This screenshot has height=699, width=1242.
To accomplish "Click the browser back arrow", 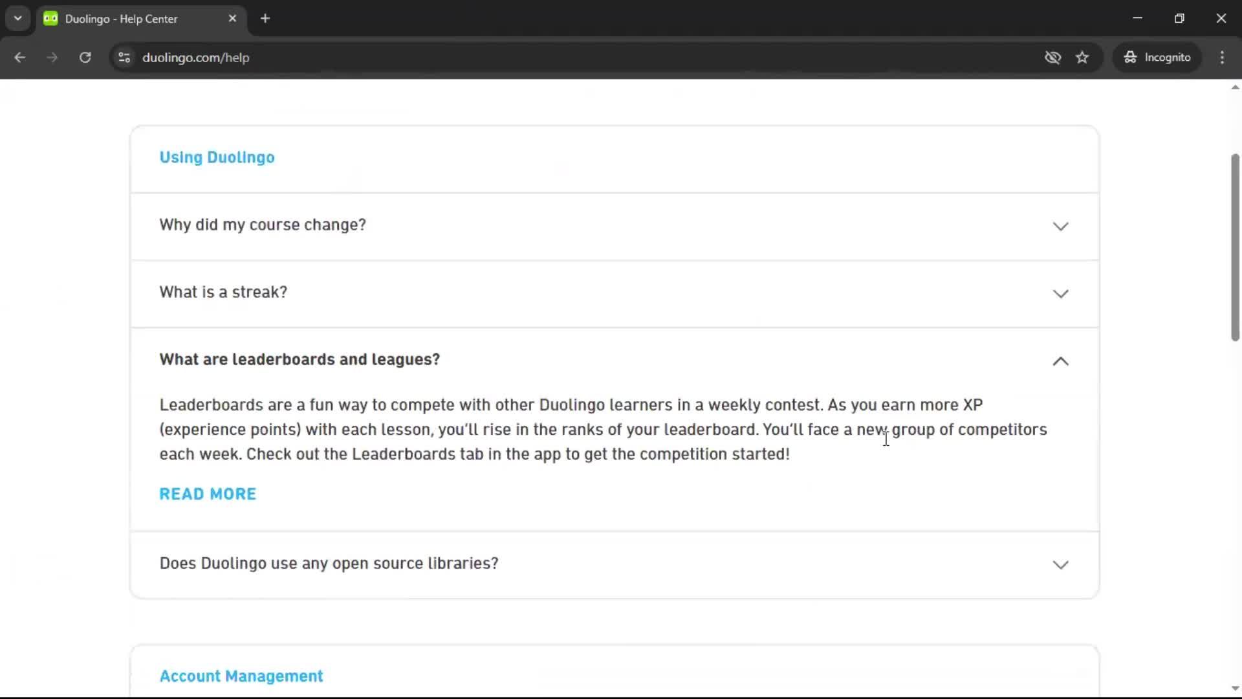I will click(x=19, y=58).
